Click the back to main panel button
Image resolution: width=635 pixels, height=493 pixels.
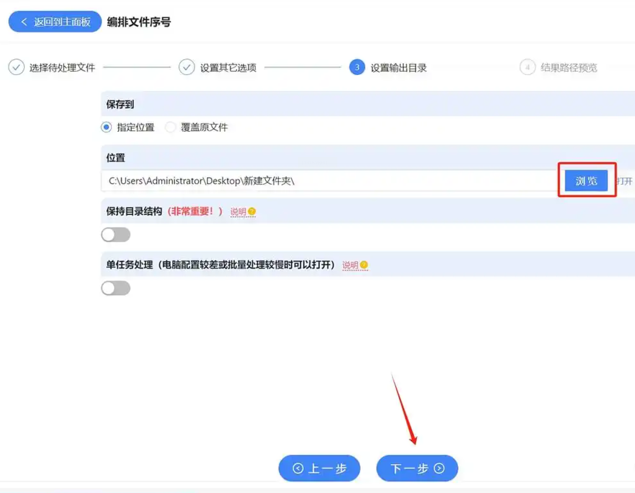[x=55, y=22]
